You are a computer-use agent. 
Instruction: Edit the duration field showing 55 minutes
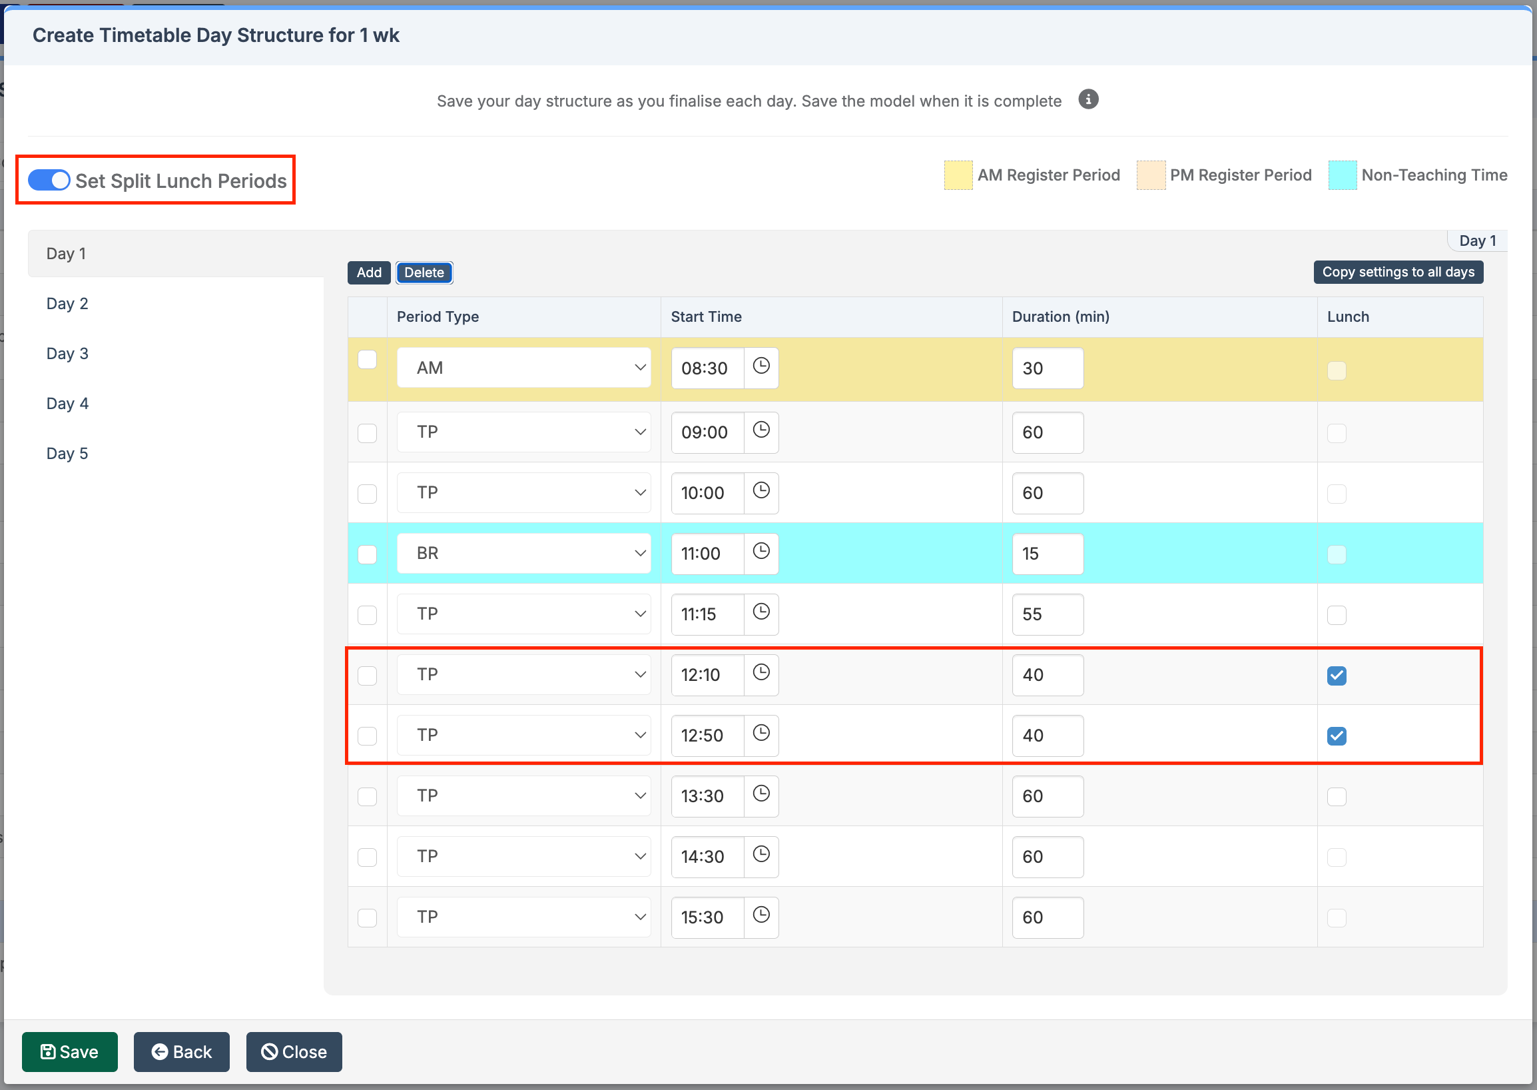(1047, 614)
